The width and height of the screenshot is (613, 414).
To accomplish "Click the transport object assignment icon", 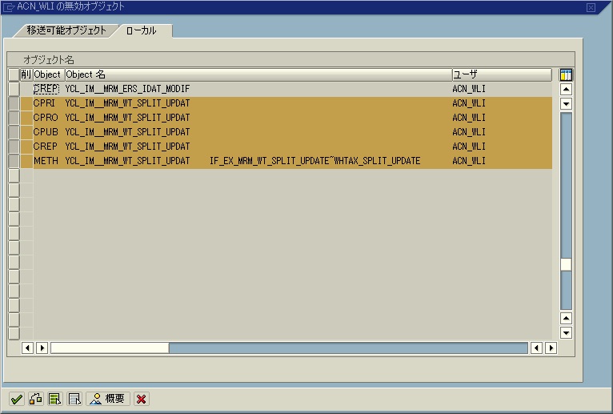I will [35, 399].
